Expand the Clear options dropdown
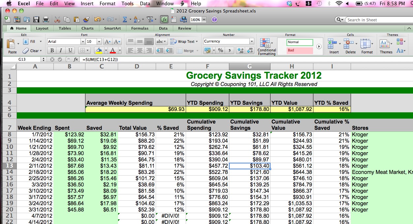Viewport: 413px width, 224px height. coord(41,51)
